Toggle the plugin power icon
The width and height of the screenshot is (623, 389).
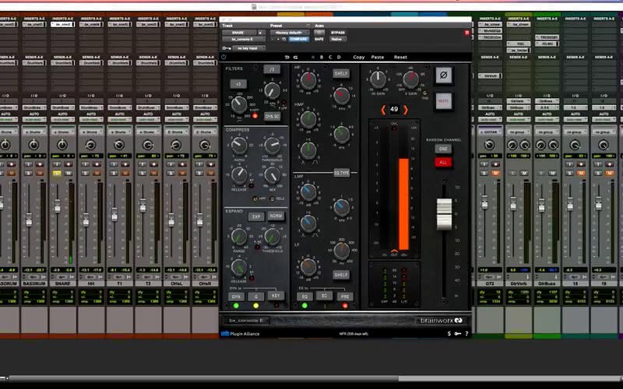(224, 57)
